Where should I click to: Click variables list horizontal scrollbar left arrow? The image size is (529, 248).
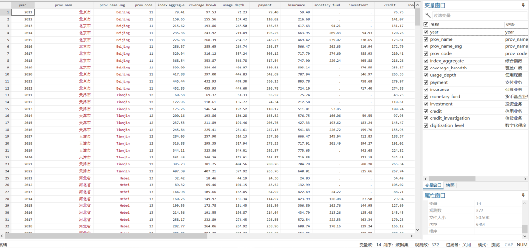[426, 178]
